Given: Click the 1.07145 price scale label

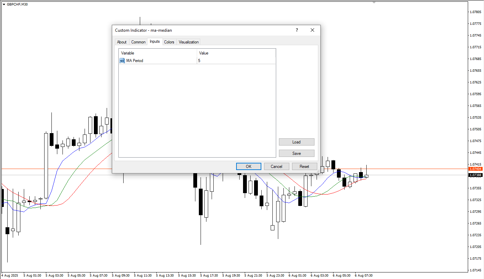Looking at the screenshot, I should coord(475,270).
